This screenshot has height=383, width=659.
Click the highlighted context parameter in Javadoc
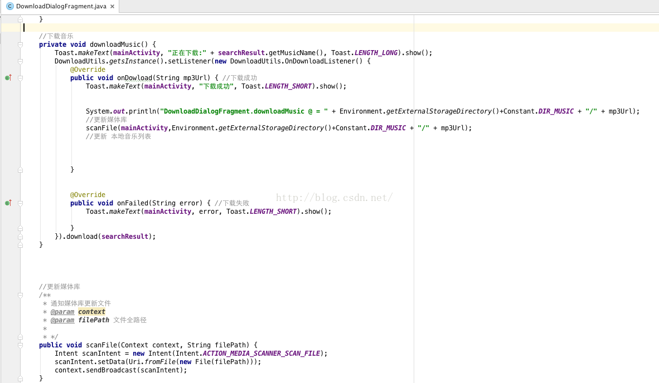pyautogui.click(x=91, y=312)
